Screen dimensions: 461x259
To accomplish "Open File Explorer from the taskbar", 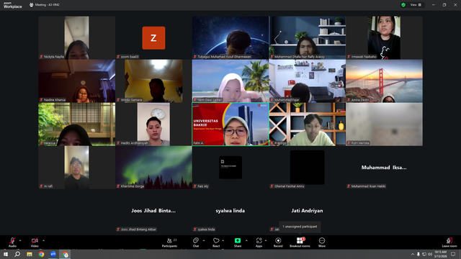I will tap(30, 254).
